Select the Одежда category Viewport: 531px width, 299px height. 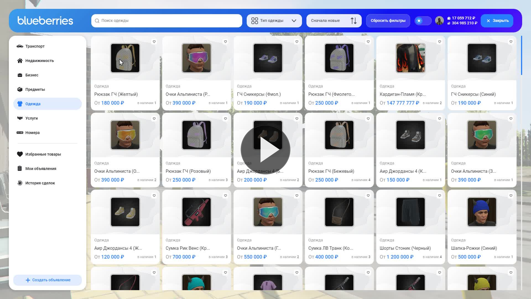click(x=48, y=104)
